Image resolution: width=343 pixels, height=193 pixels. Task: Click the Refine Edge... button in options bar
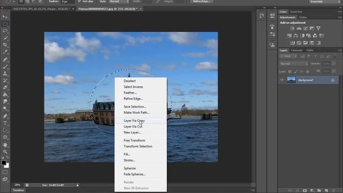coord(202,2)
